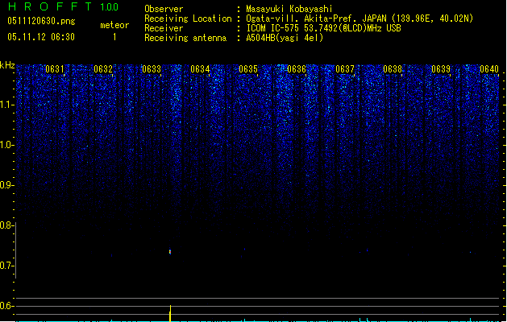Click the meteor count label
The height and width of the screenshot is (322, 507).
[x=114, y=25]
